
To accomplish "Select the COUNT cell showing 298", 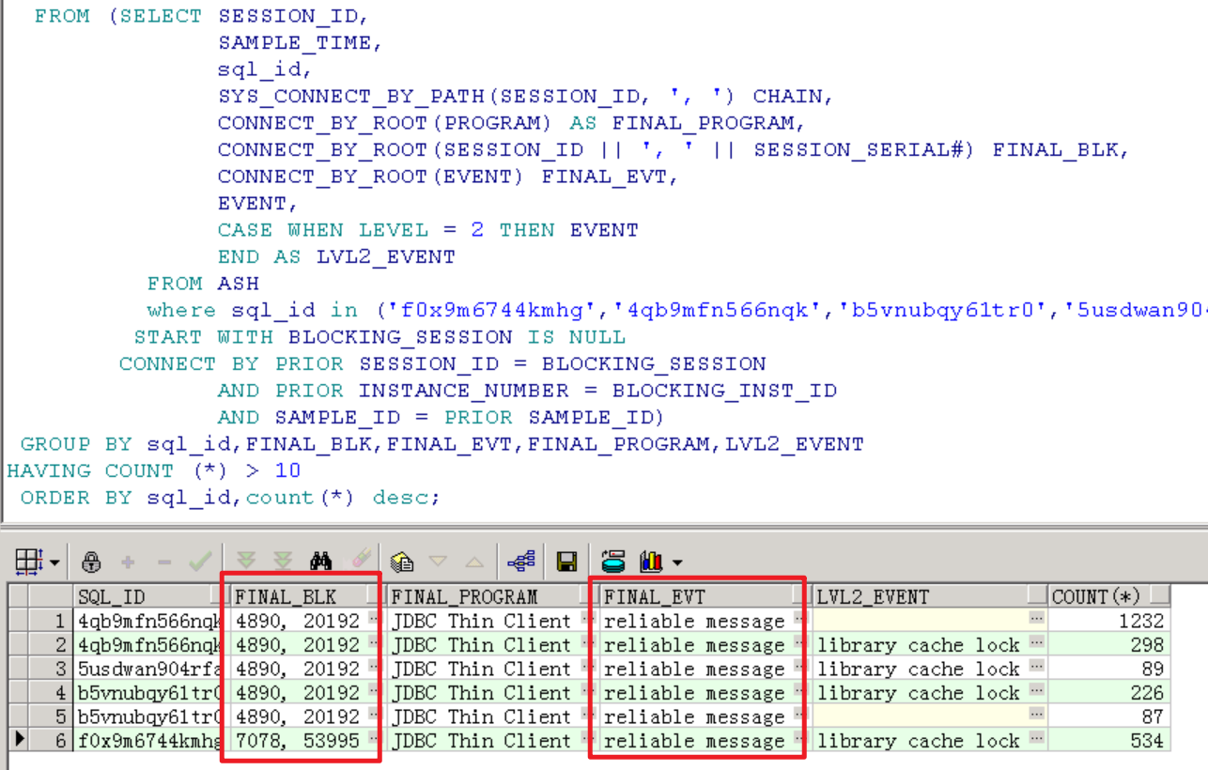I will coord(1109,645).
